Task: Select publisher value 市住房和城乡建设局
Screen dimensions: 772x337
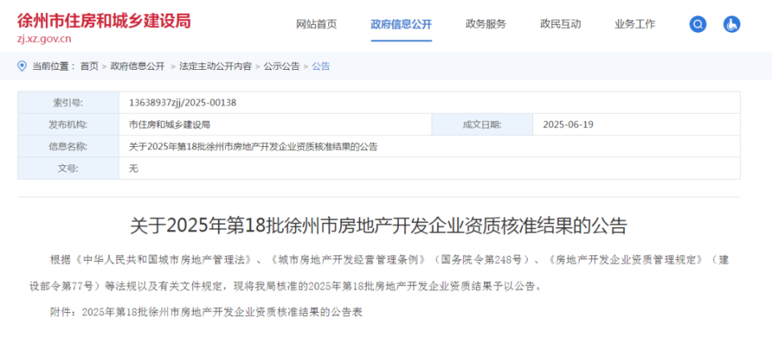Action: (170, 125)
